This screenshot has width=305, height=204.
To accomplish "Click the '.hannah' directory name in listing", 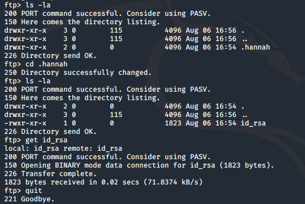I will point(255,47).
